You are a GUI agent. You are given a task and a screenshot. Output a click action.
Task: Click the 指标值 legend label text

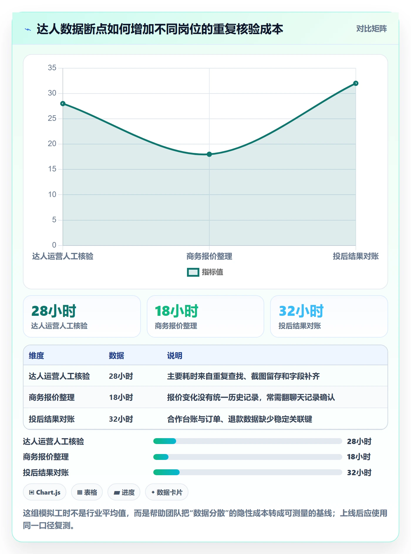(212, 272)
